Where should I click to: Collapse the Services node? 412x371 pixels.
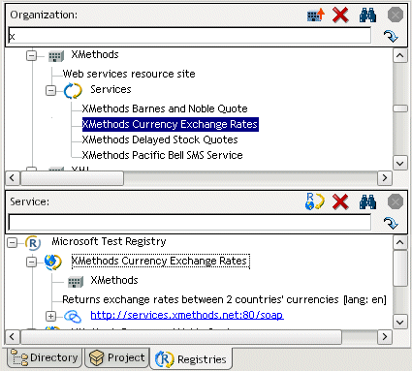click(x=50, y=91)
